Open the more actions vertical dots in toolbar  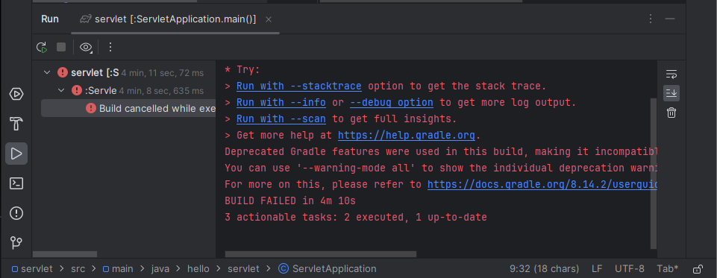pos(110,47)
